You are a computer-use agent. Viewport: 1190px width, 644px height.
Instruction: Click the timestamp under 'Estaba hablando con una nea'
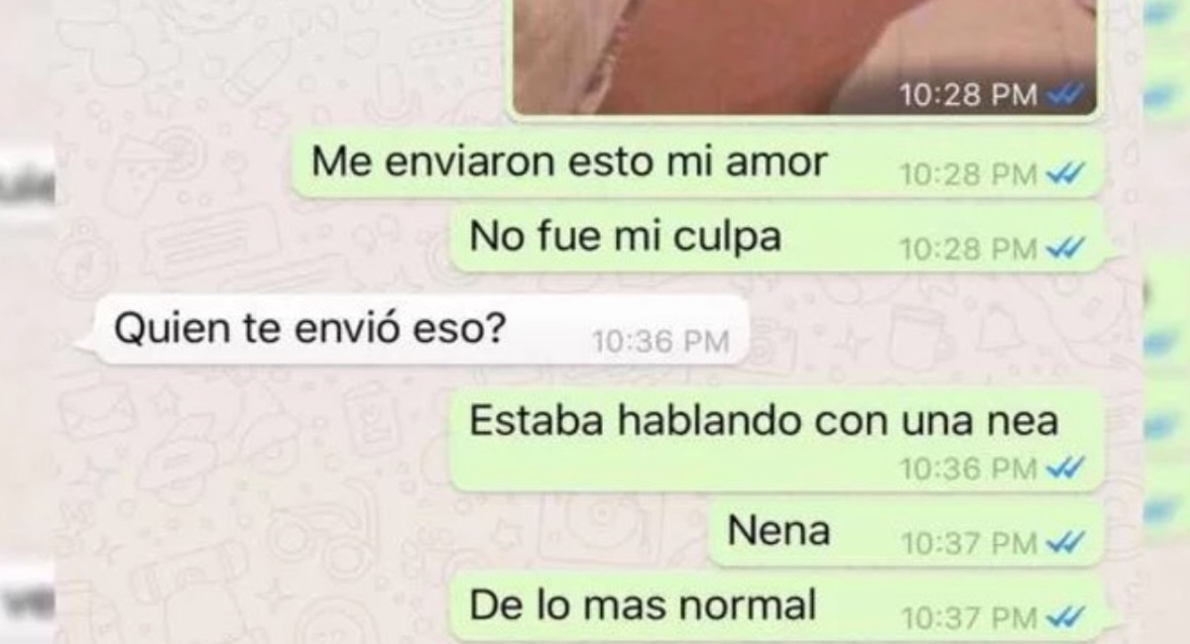pos(969,468)
